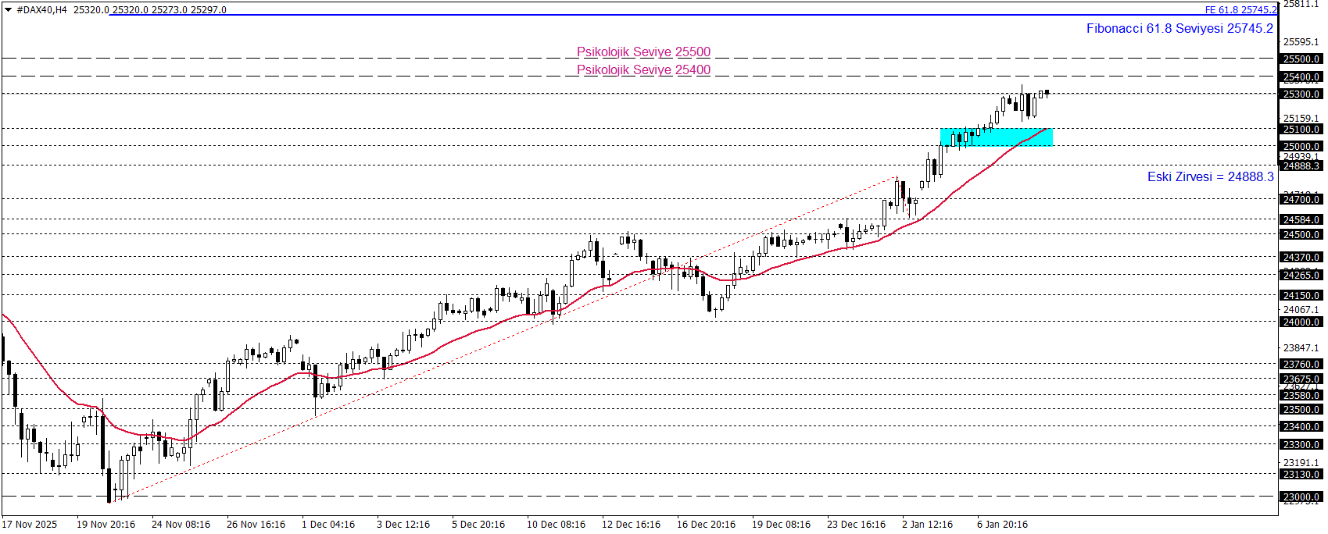The width and height of the screenshot is (1328, 534).
Task: Click the 23300.0 price level tag
Action: coord(1301,444)
